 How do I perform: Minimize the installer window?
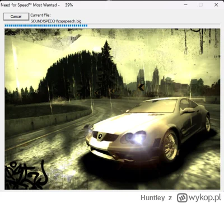pos(185,4)
